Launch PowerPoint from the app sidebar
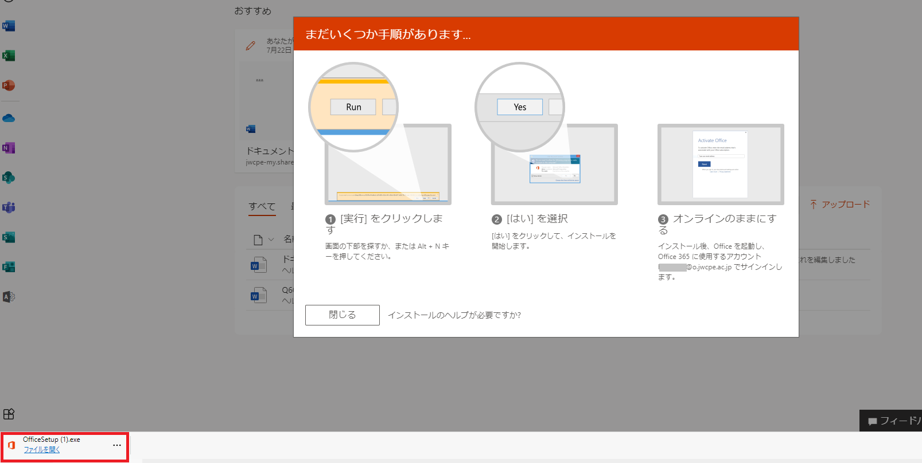Screen dimensions: 922x463 coord(8,85)
